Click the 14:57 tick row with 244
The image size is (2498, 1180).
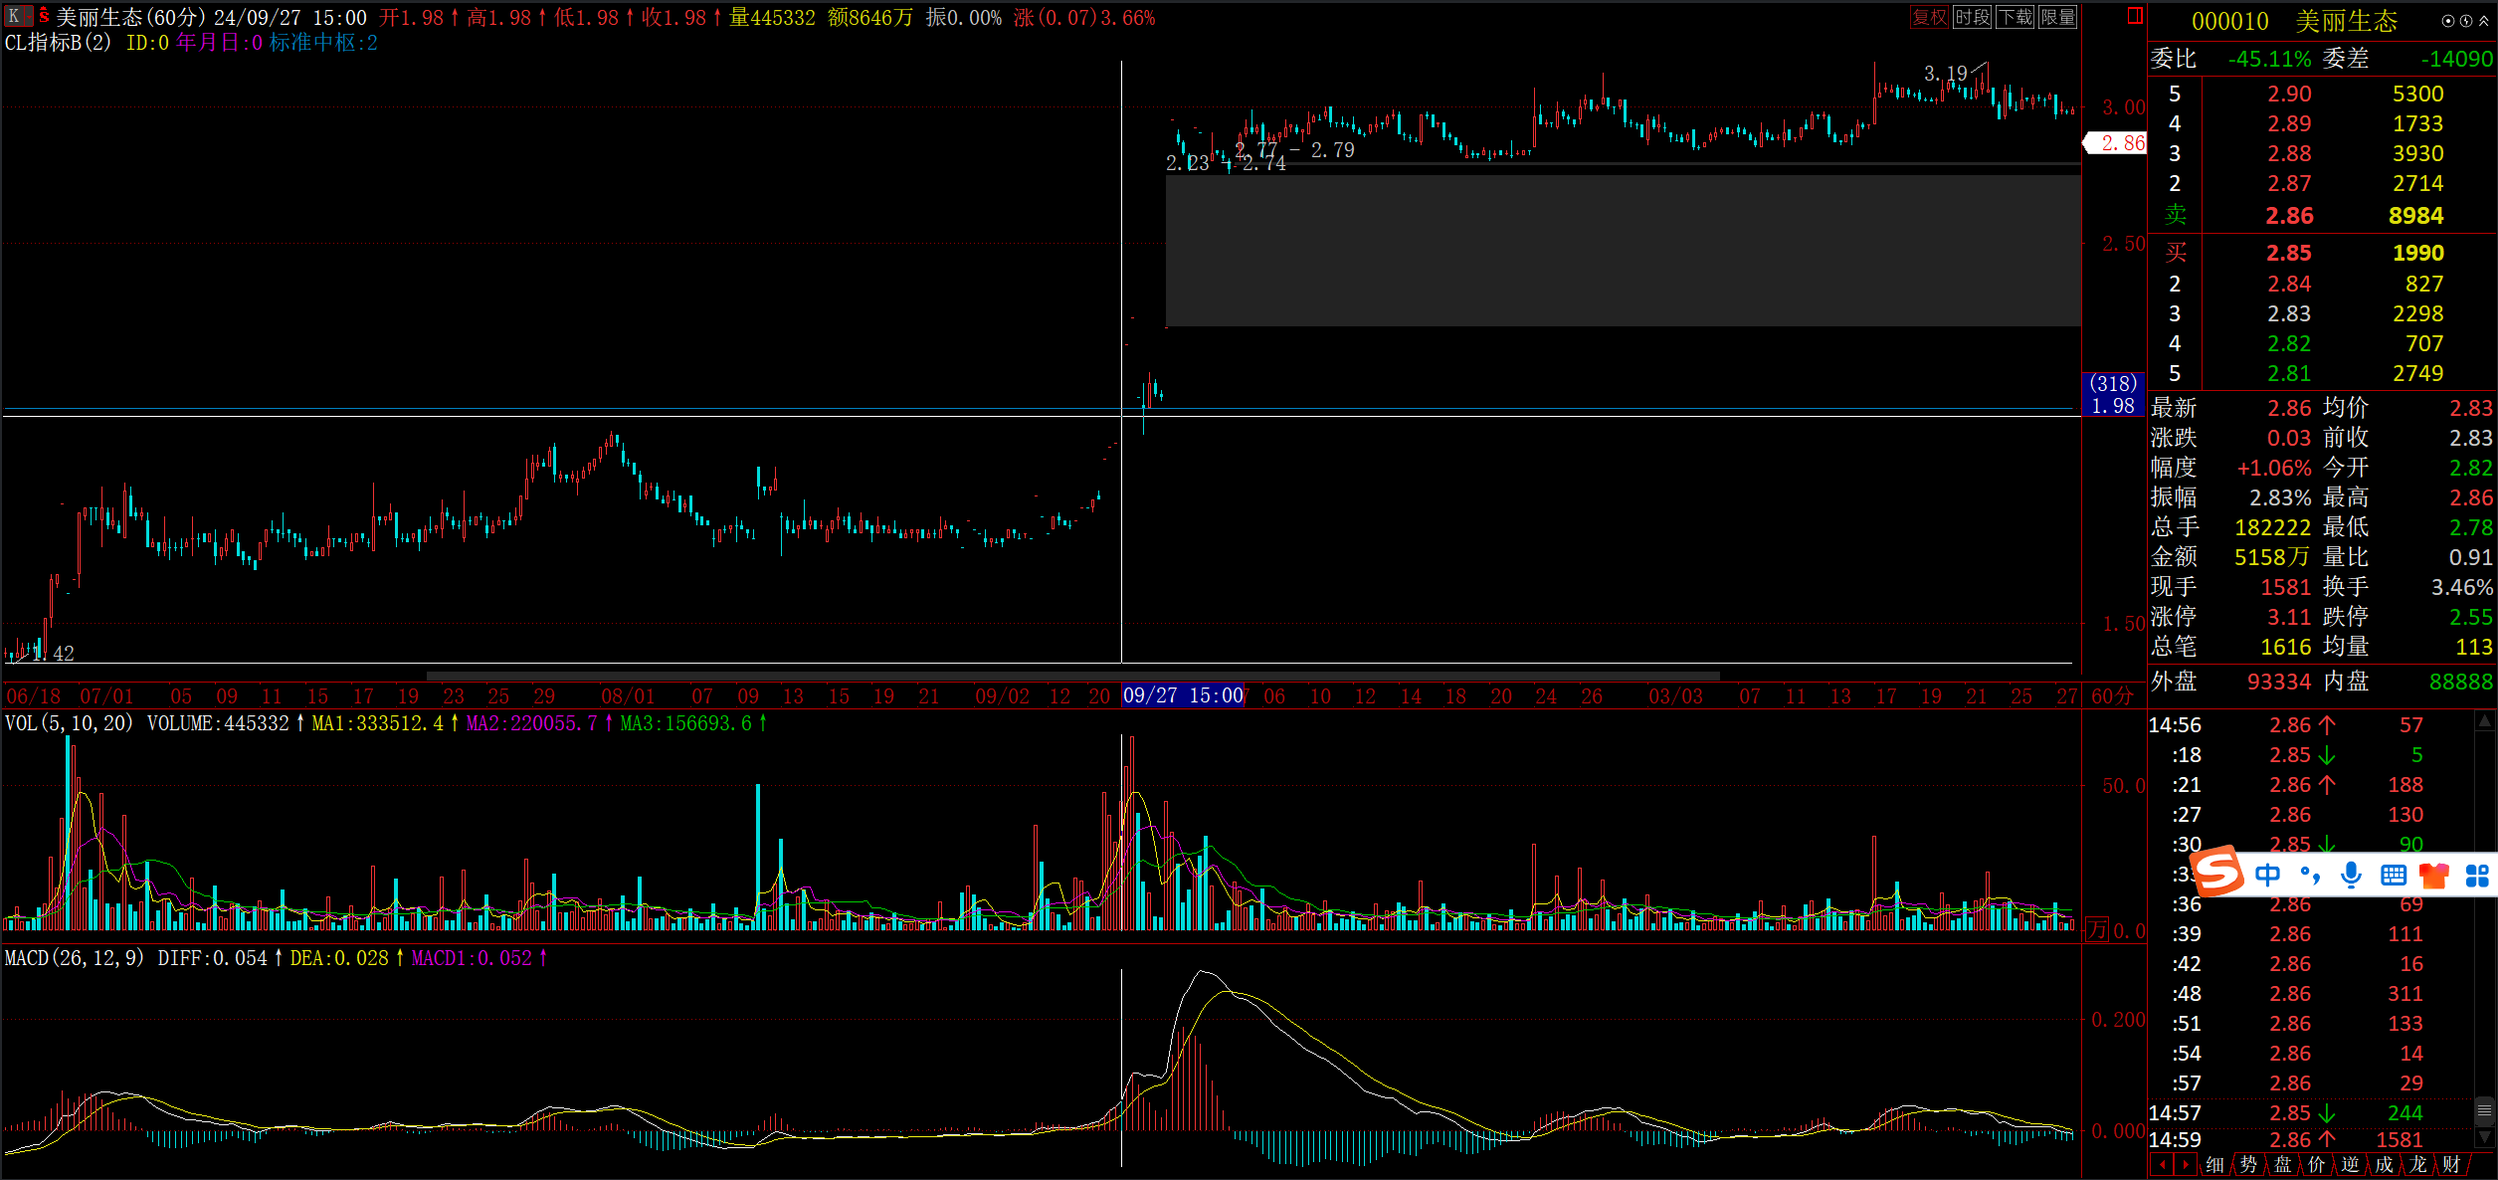[x=2308, y=1112]
